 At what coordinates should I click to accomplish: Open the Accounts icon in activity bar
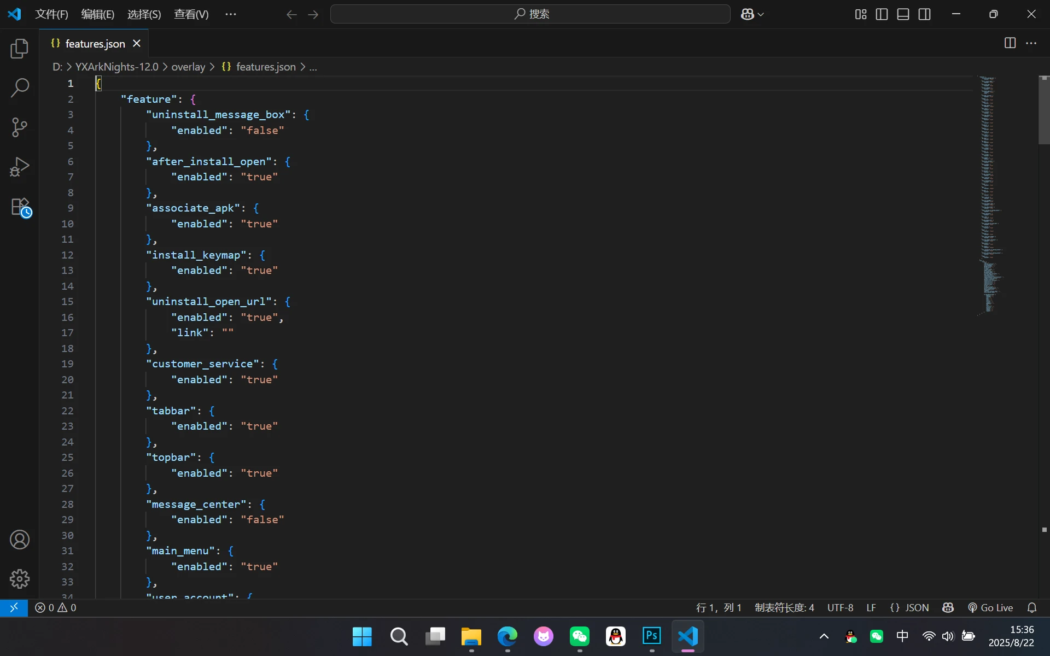(20, 540)
